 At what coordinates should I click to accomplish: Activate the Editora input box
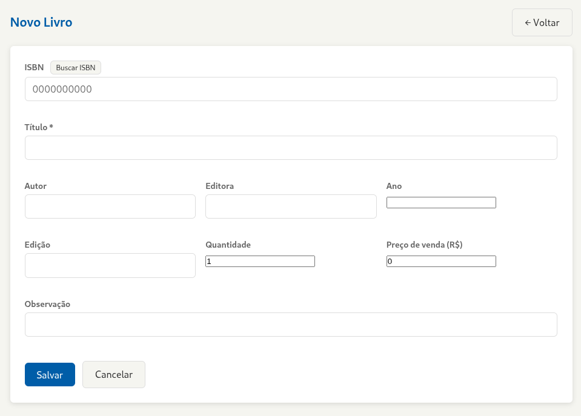tap(291, 206)
